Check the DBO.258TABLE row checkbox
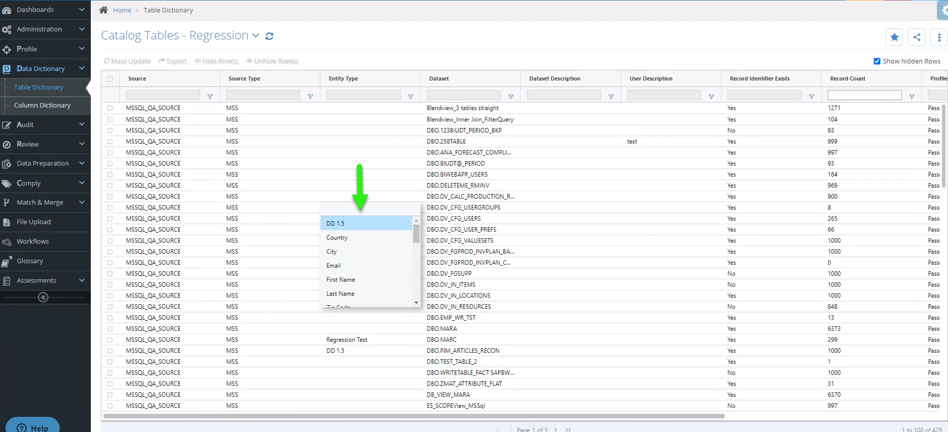The image size is (948, 432). pos(110,141)
